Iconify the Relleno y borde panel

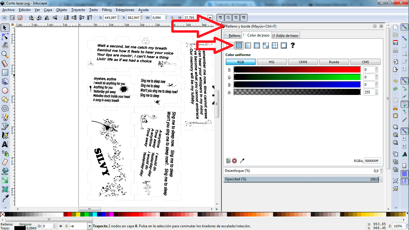pos(375,26)
